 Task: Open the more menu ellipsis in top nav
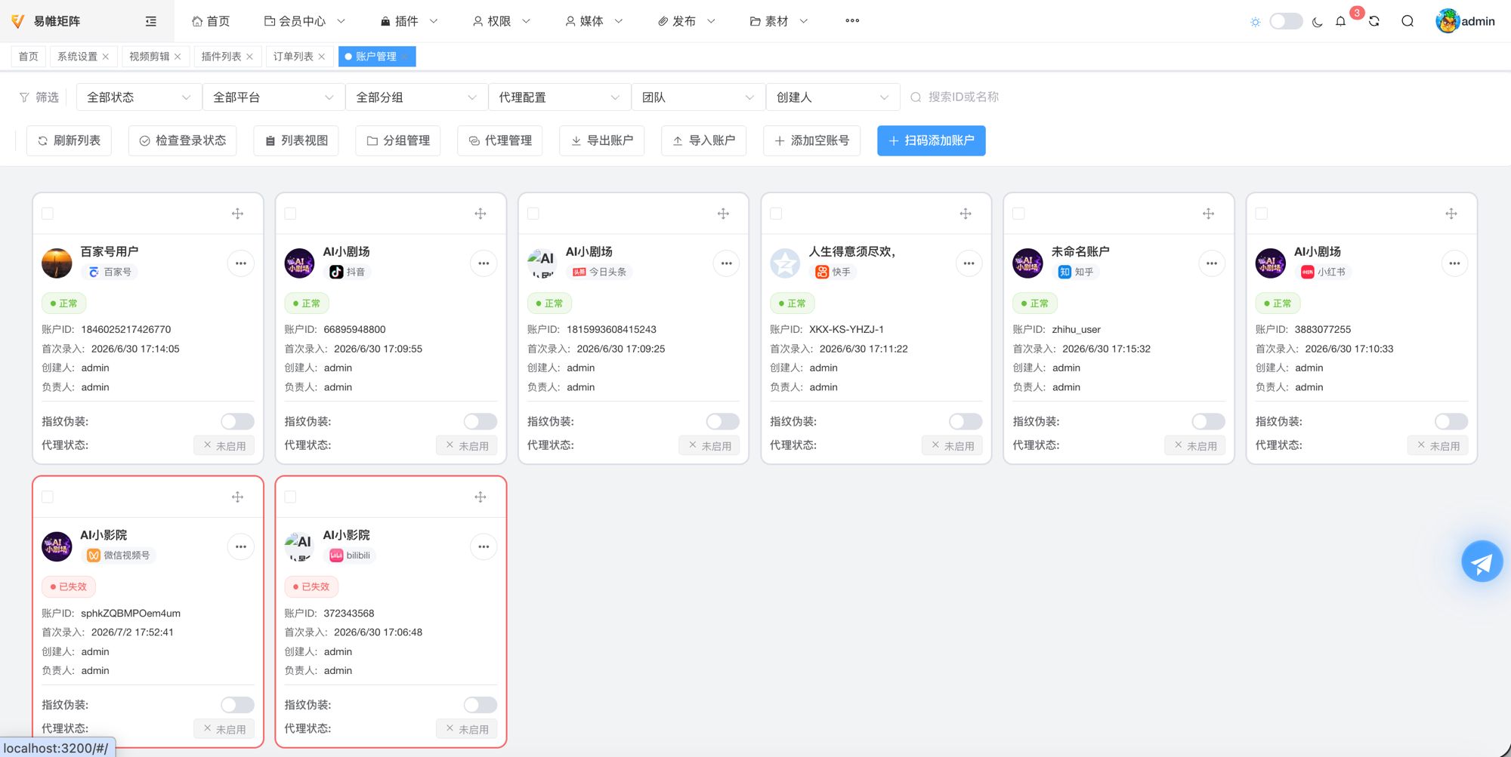tap(852, 21)
